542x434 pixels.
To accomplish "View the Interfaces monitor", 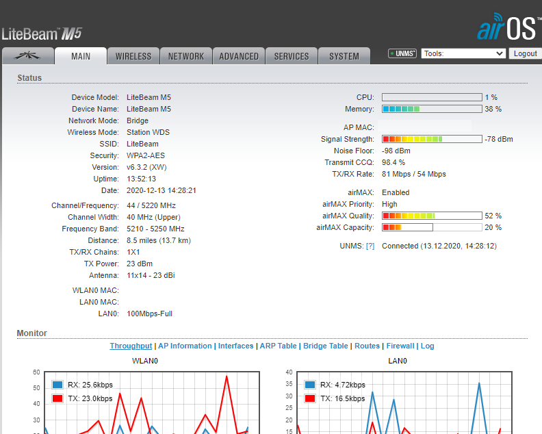I will [x=235, y=346].
